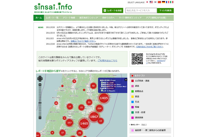Select the OSM base map radio option
The height and width of the screenshot is (137, 206).
tap(102, 83)
